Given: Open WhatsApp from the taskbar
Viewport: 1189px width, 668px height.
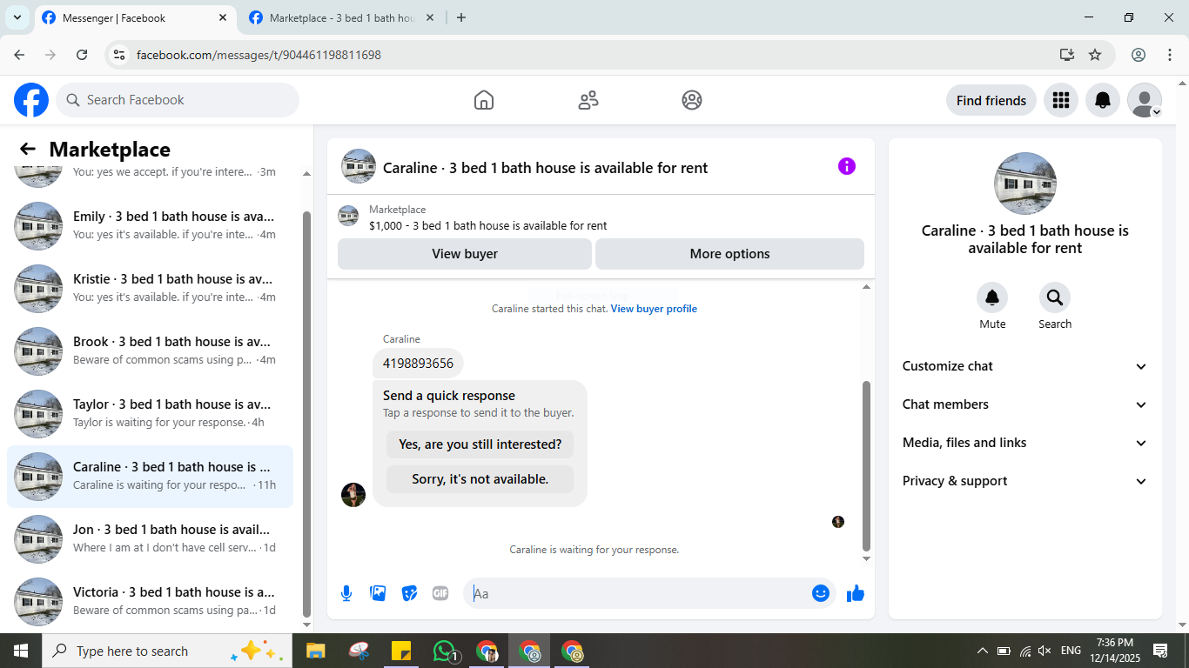Looking at the screenshot, I should (x=446, y=651).
